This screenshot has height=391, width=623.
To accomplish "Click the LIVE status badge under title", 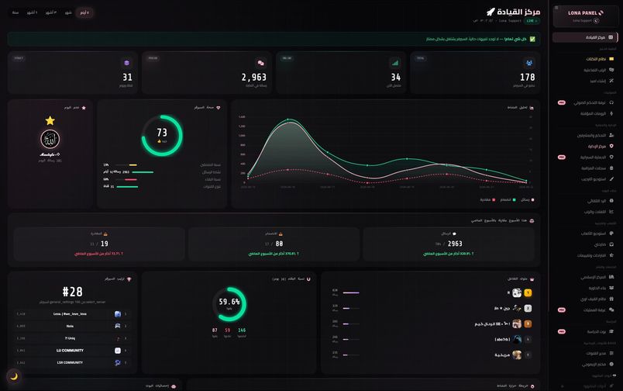I will click(532, 21).
